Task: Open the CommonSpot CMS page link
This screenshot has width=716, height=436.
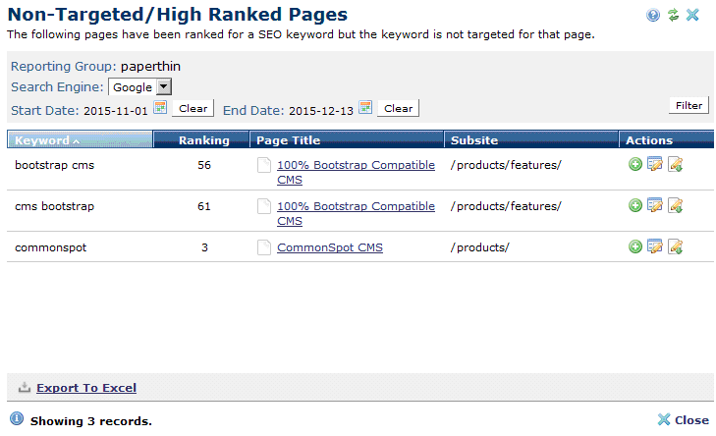Action: (x=330, y=247)
